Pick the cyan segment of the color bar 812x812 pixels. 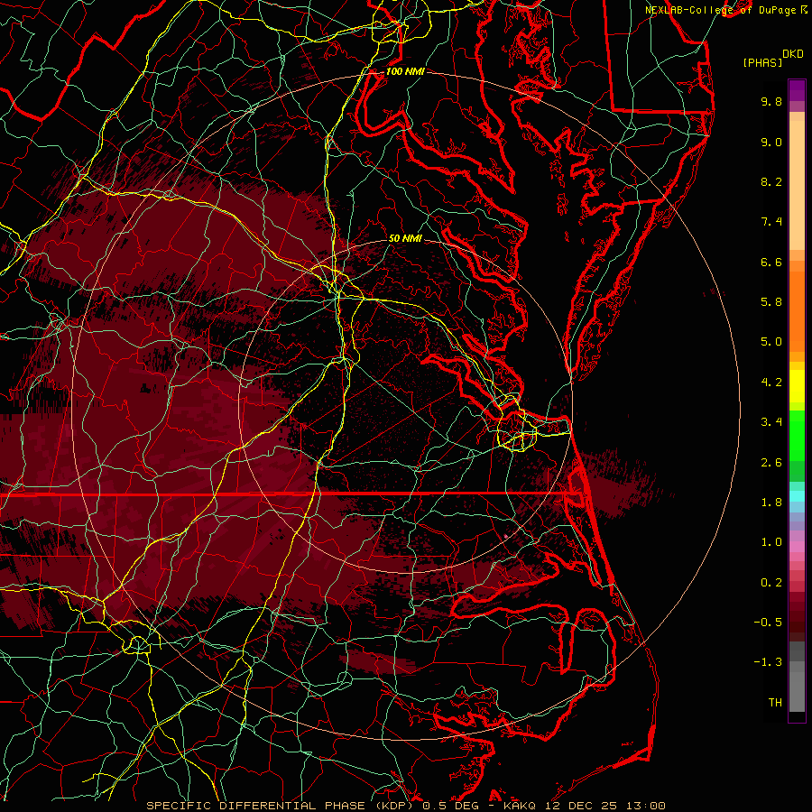[x=797, y=496]
